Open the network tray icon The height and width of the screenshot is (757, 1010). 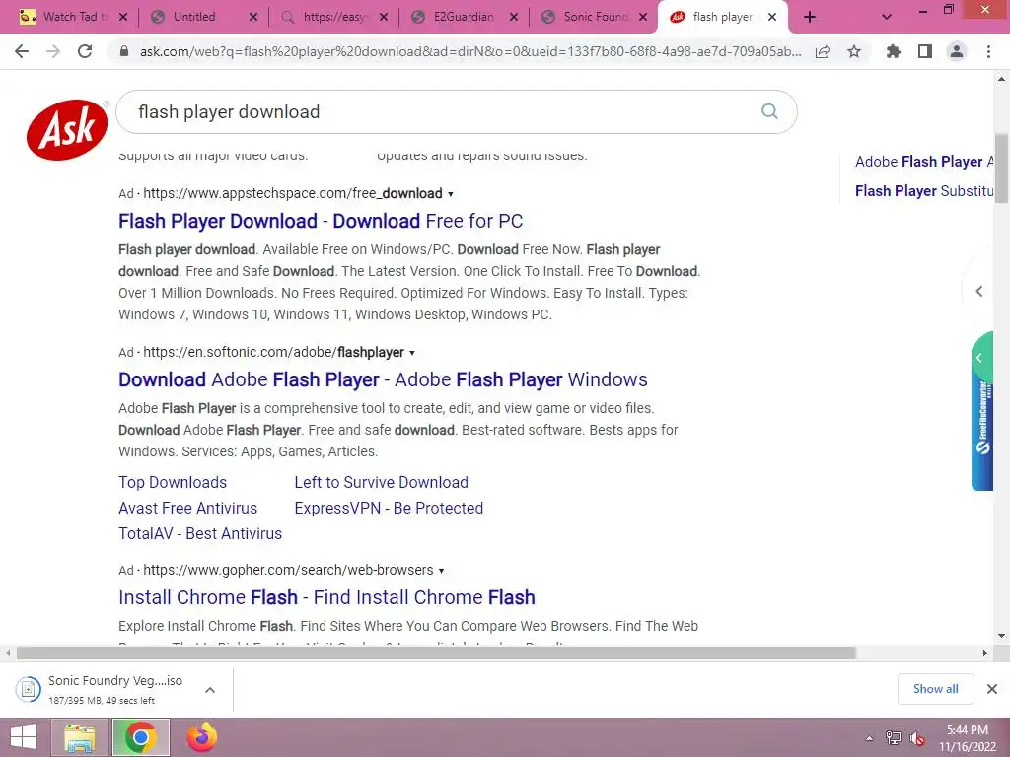894,738
